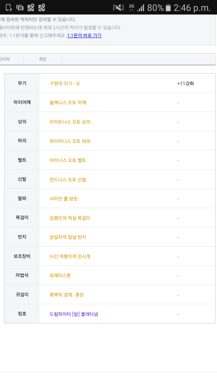The width and height of the screenshot is (217, 387).
Task: Tap the third status bar notification icon
Action: click(x=31, y=8)
